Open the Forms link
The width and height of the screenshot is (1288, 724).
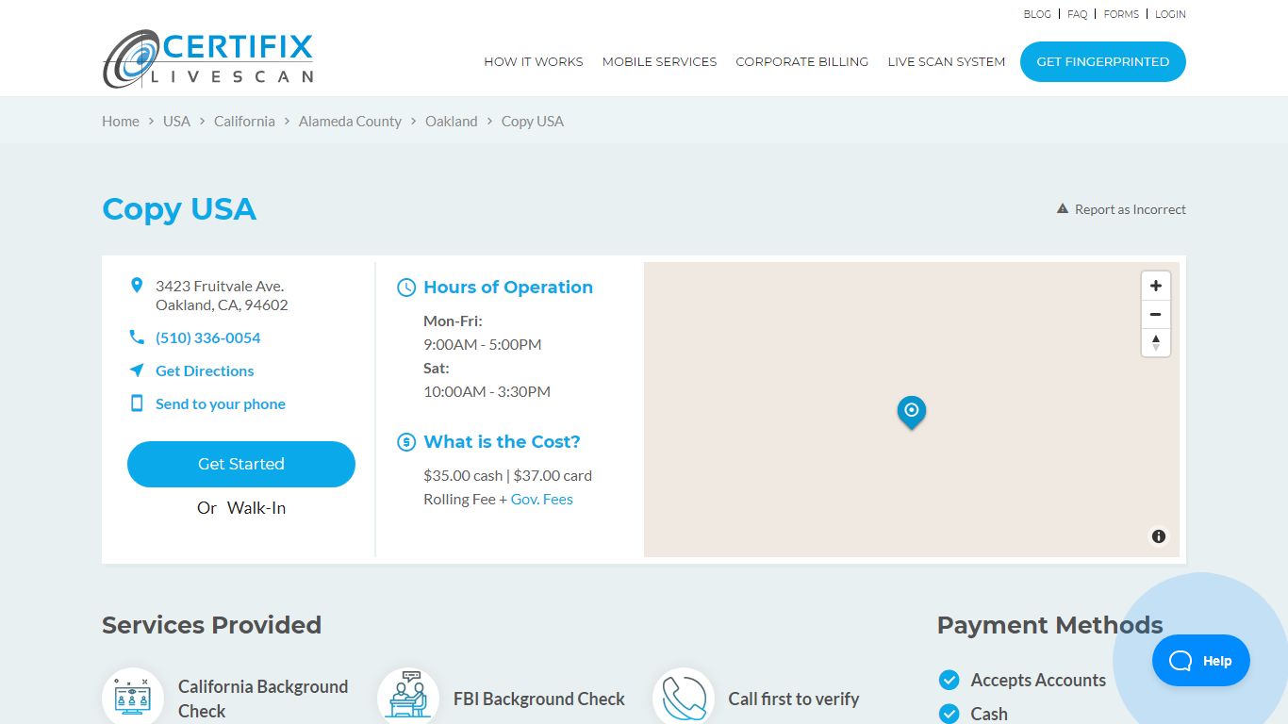tap(1121, 14)
